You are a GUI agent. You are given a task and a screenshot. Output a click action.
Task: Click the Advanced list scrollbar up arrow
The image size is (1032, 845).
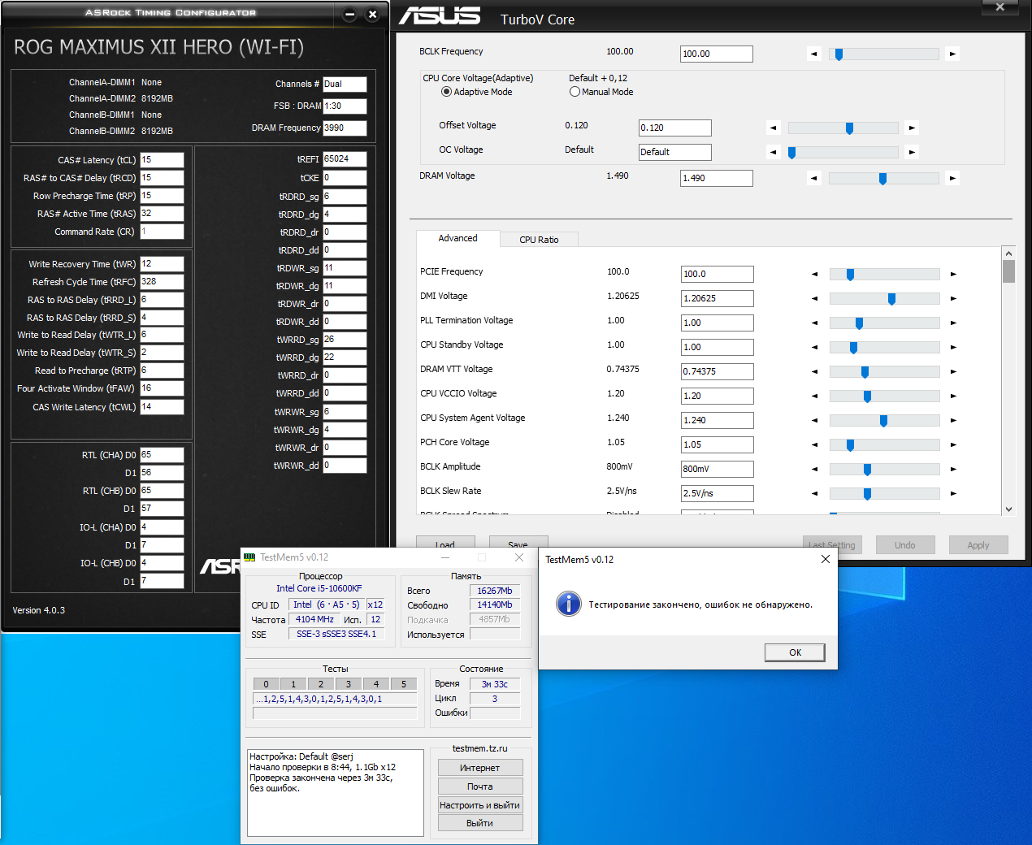pyautogui.click(x=1008, y=253)
